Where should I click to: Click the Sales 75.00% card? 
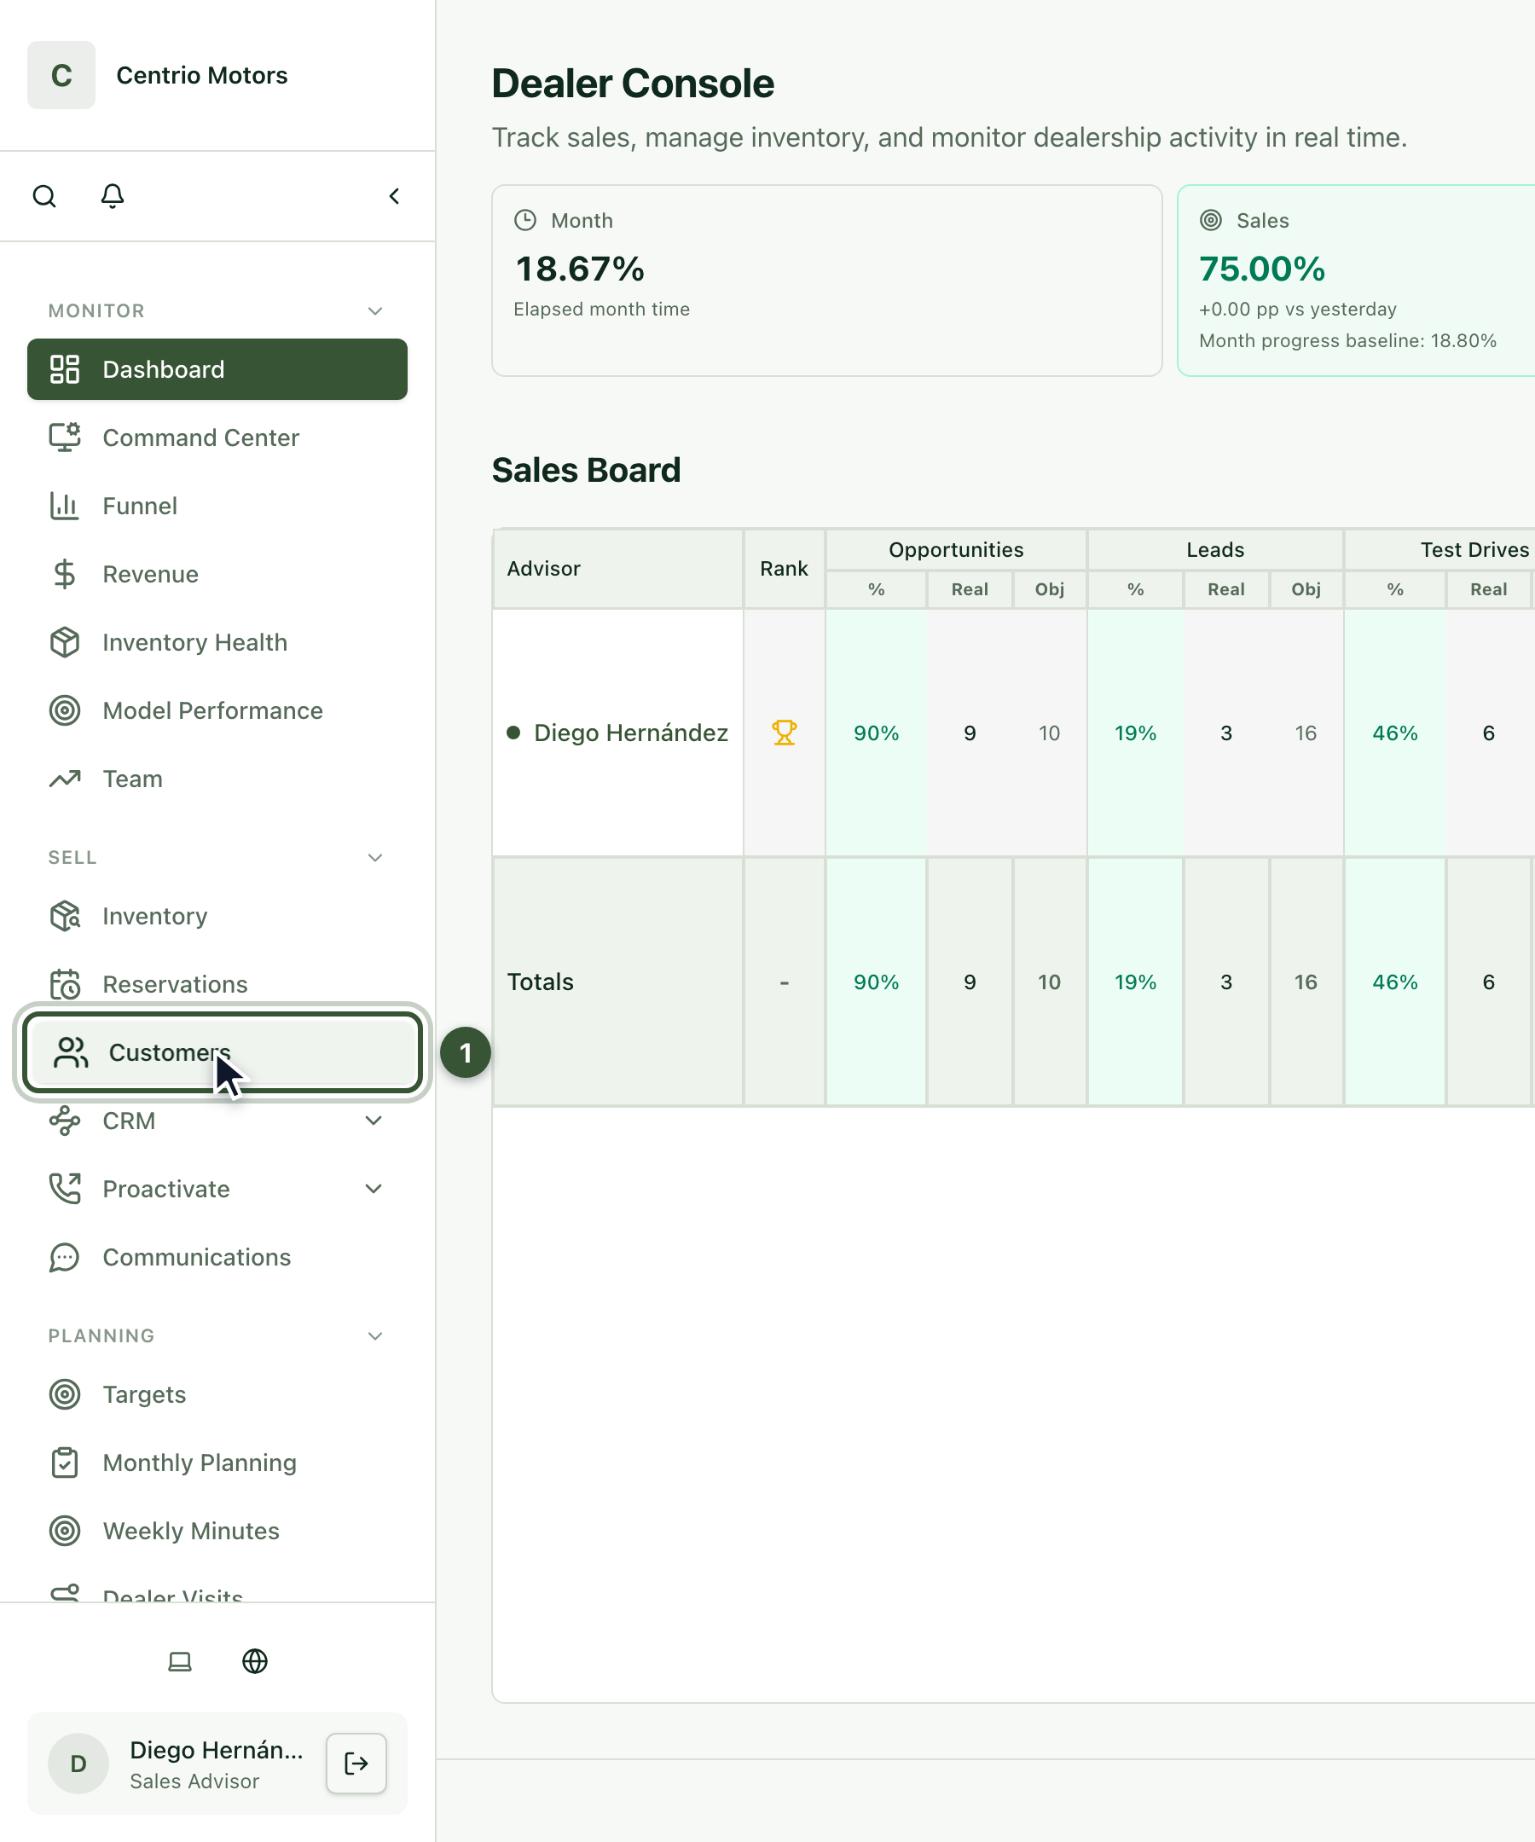[x=1356, y=281]
